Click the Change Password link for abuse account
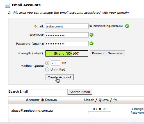 pyautogui.click(x=137, y=111)
